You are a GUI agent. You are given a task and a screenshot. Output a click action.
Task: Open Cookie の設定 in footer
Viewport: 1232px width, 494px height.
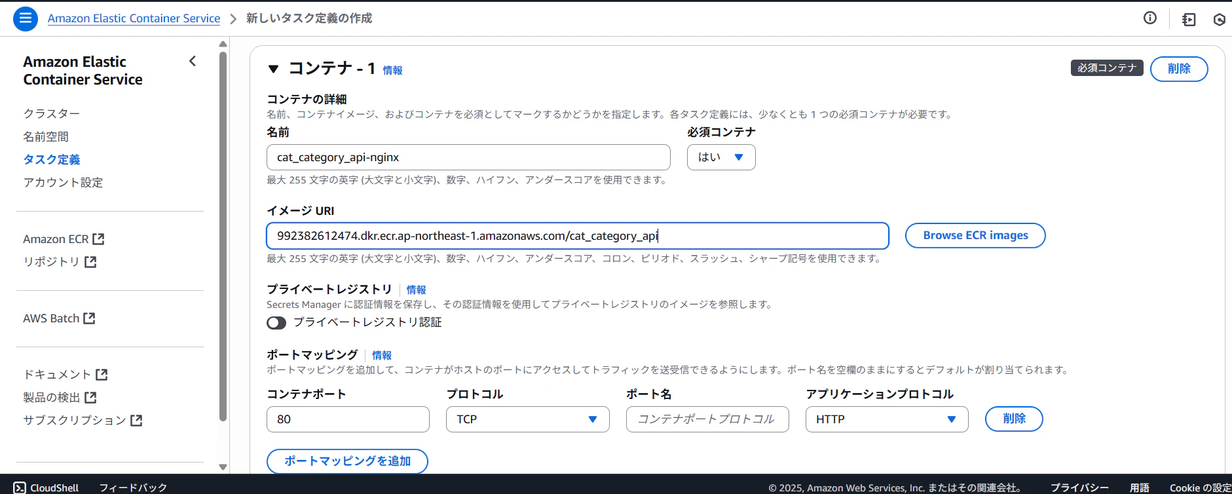click(1201, 487)
